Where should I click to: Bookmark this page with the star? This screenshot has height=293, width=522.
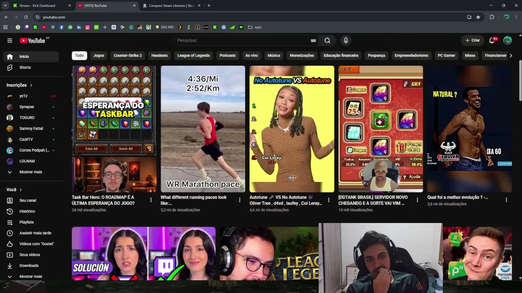pyautogui.click(x=478, y=17)
